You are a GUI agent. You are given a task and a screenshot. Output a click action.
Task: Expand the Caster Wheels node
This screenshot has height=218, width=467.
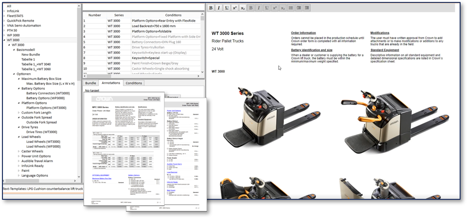click(x=19, y=151)
